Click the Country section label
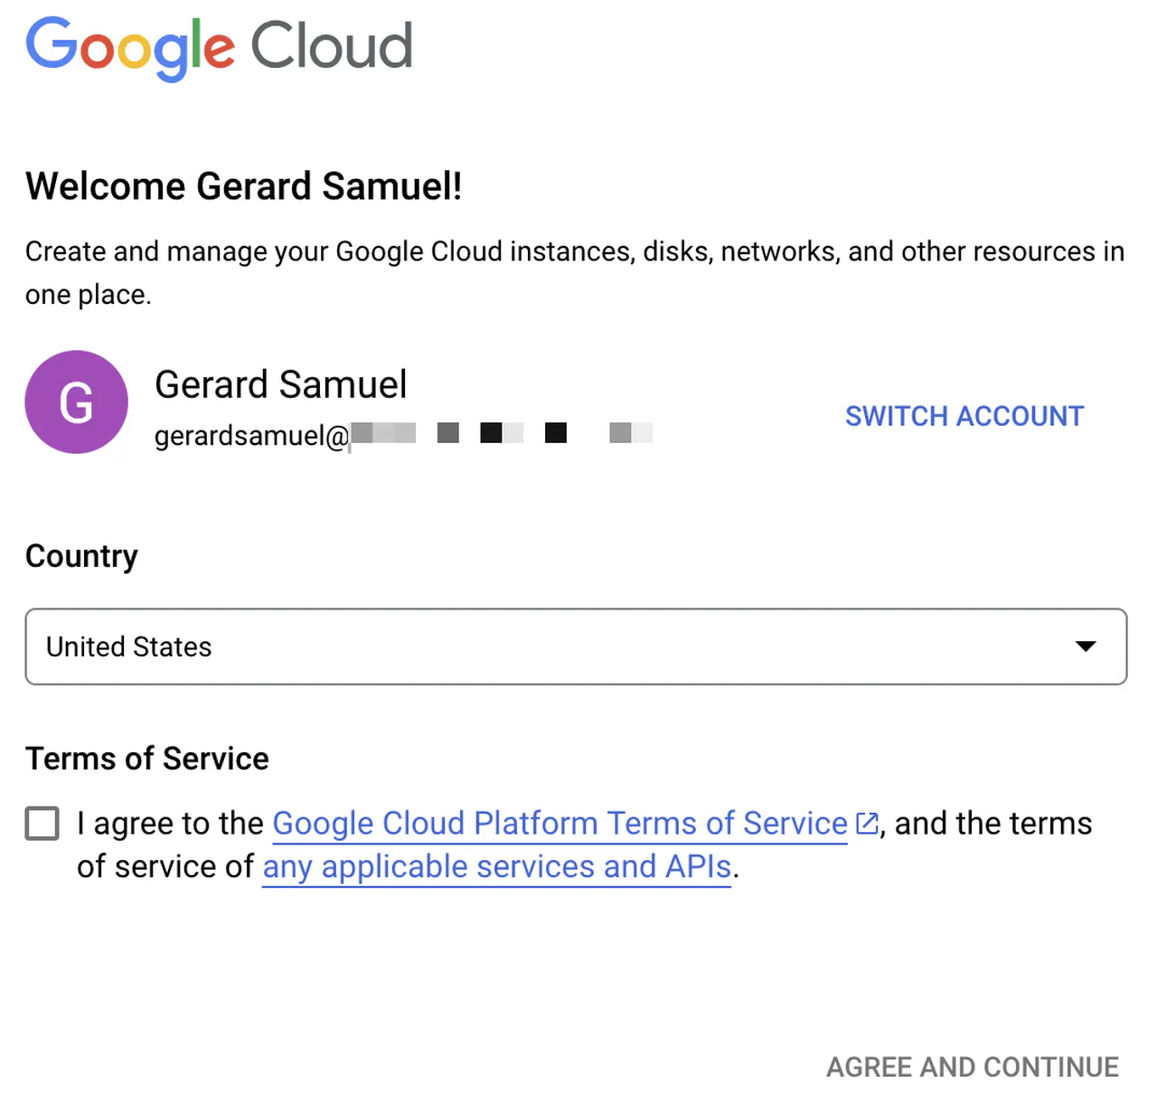The width and height of the screenshot is (1157, 1095). pyautogui.click(x=81, y=556)
